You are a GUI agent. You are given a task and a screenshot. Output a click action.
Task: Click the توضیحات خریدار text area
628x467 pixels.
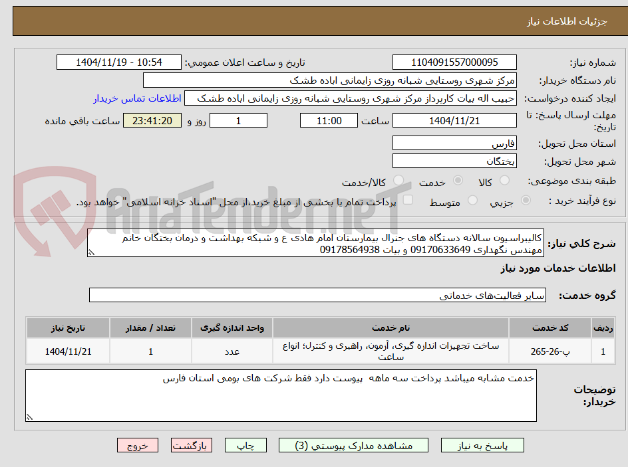coord(281,395)
